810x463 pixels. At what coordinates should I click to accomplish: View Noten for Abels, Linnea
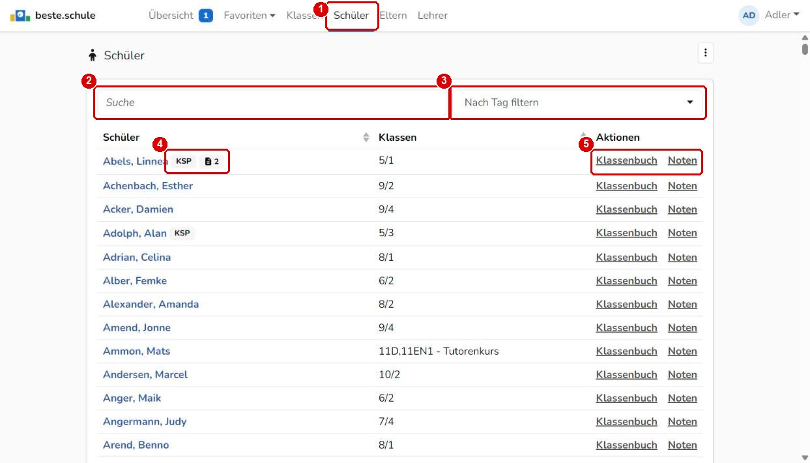pos(682,160)
